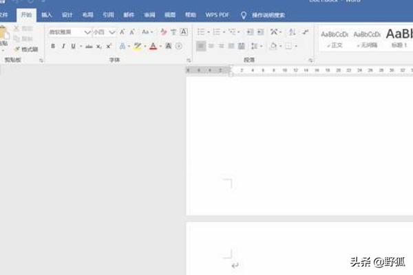This screenshot has width=413, height=275.
Task: Toggle the active Align Left button
Action: tap(201, 46)
